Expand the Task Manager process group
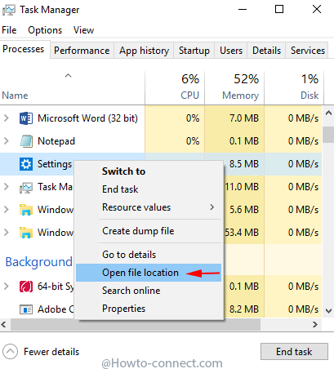The width and height of the screenshot is (334, 369). click(x=6, y=187)
